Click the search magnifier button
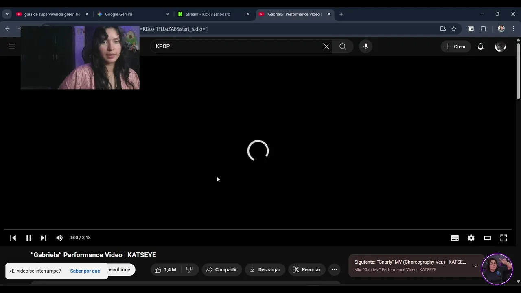 [x=343, y=46]
